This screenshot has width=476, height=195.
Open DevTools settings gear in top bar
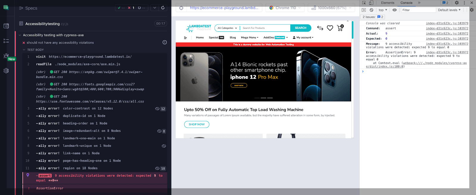coord(457,3)
